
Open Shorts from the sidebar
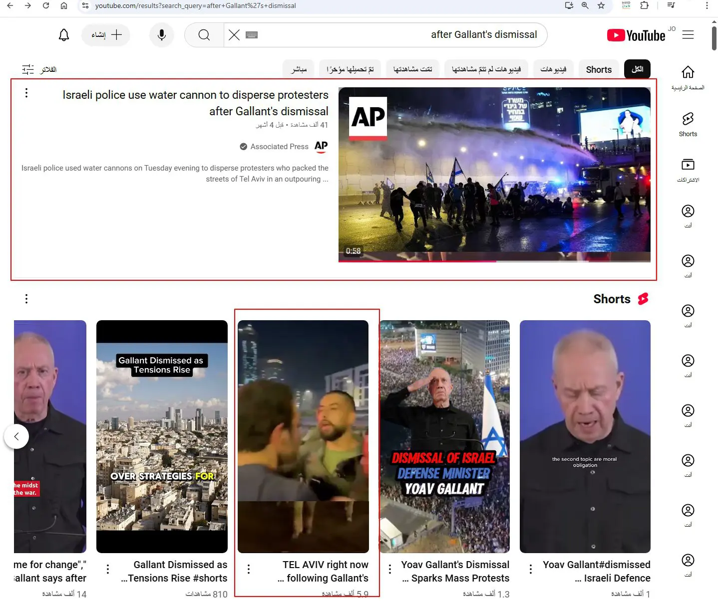click(x=688, y=124)
